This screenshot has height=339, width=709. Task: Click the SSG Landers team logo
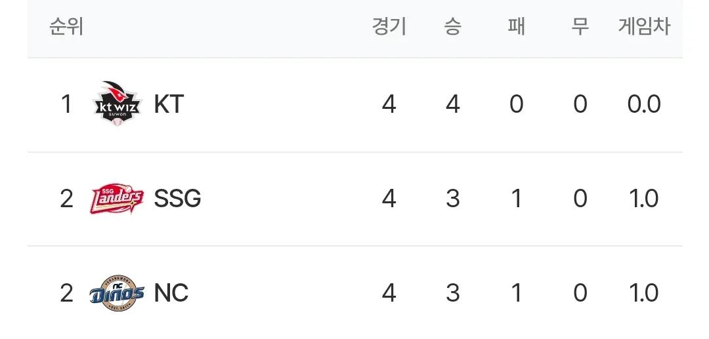(x=117, y=199)
